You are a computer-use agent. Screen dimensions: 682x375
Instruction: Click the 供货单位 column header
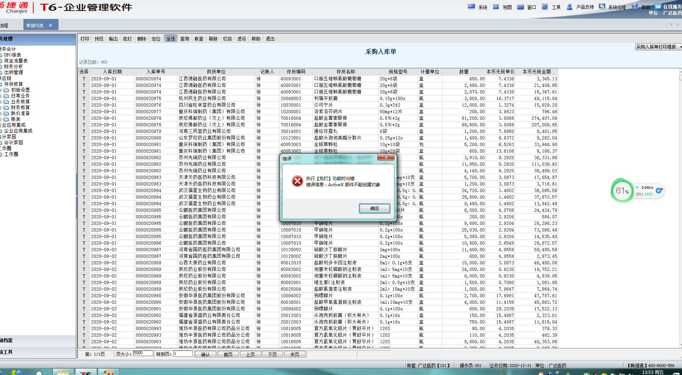(216, 72)
